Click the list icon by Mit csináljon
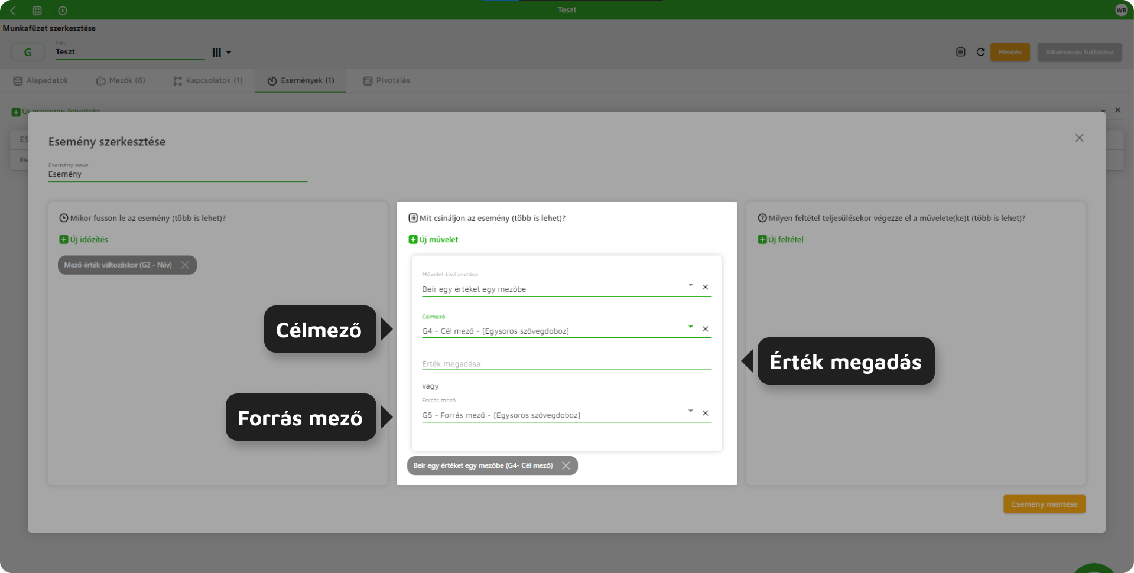Image resolution: width=1134 pixels, height=573 pixels. click(x=413, y=218)
